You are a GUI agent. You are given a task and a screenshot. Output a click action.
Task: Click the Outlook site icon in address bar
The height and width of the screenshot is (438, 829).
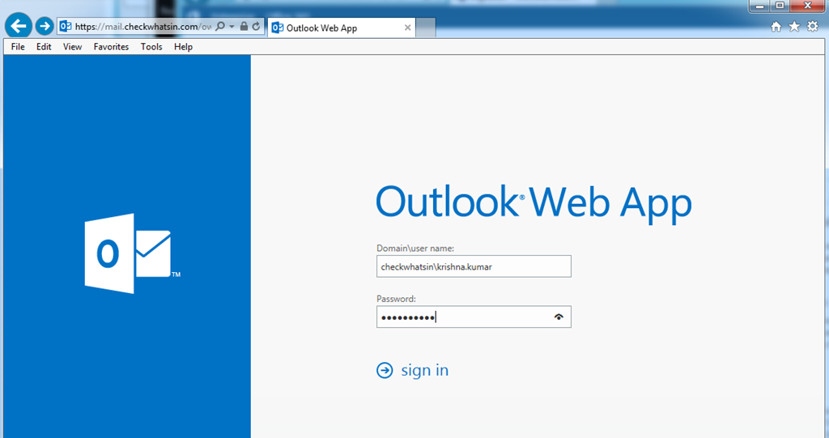point(66,27)
